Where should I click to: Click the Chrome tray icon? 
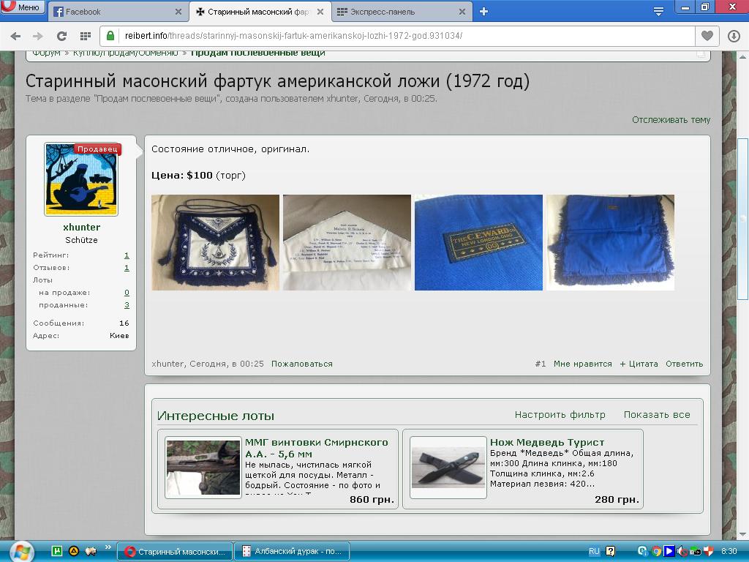click(656, 552)
